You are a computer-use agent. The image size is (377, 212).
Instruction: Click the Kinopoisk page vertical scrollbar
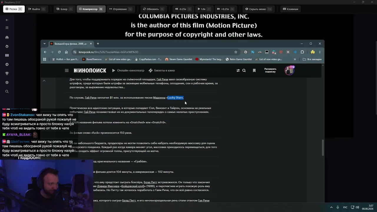[323, 147]
